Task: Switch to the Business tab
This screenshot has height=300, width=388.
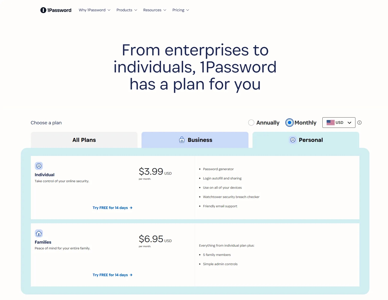Action: 195,140
